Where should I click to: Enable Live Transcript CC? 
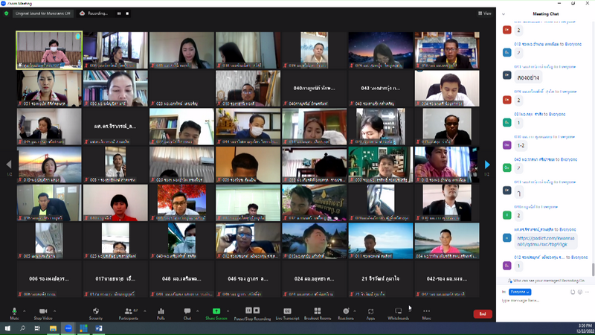[287, 313]
